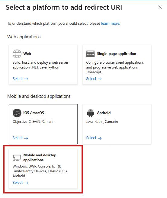Click the Web globe icon

point(17,54)
